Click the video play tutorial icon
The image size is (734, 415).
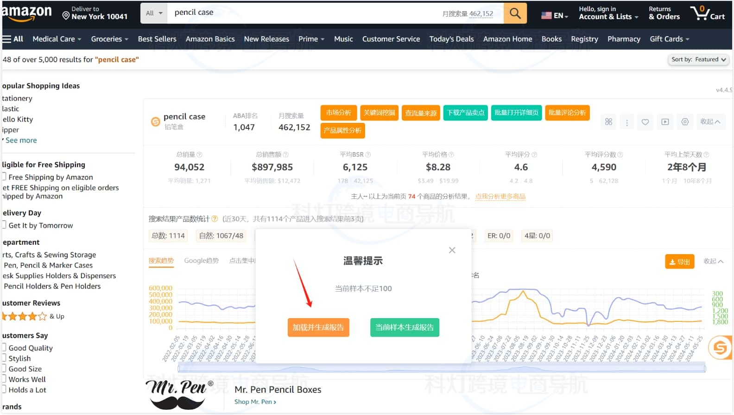(665, 122)
